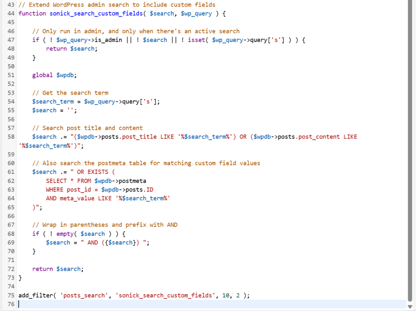This screenshot has width=416, height=311.
Task: Click 'posts_search' string on line 75
Action: click(x=84, y=295)
